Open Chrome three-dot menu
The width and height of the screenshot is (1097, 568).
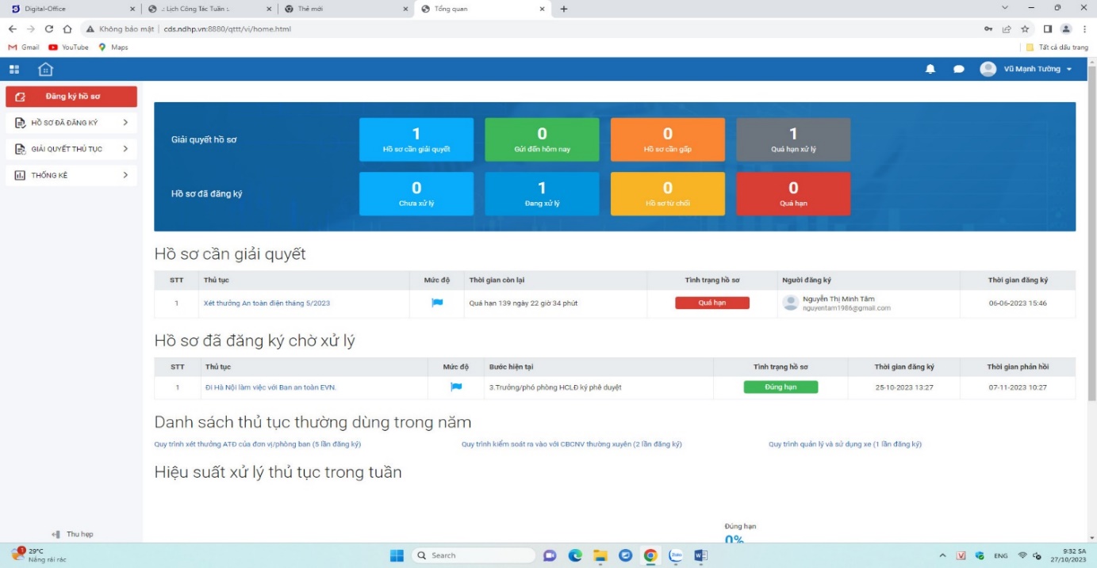tap(1084, 29)
